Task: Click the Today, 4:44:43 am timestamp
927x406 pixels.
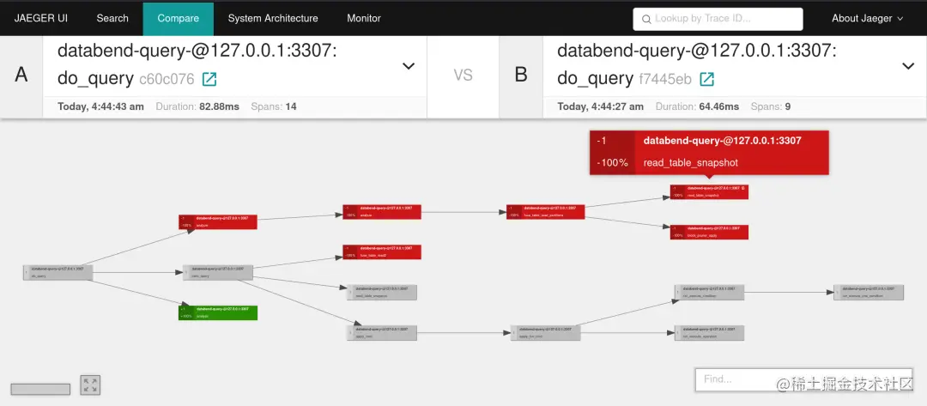Action: [100, 107]
